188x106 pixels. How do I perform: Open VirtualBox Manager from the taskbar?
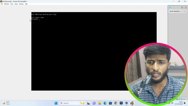pos(127,103)
